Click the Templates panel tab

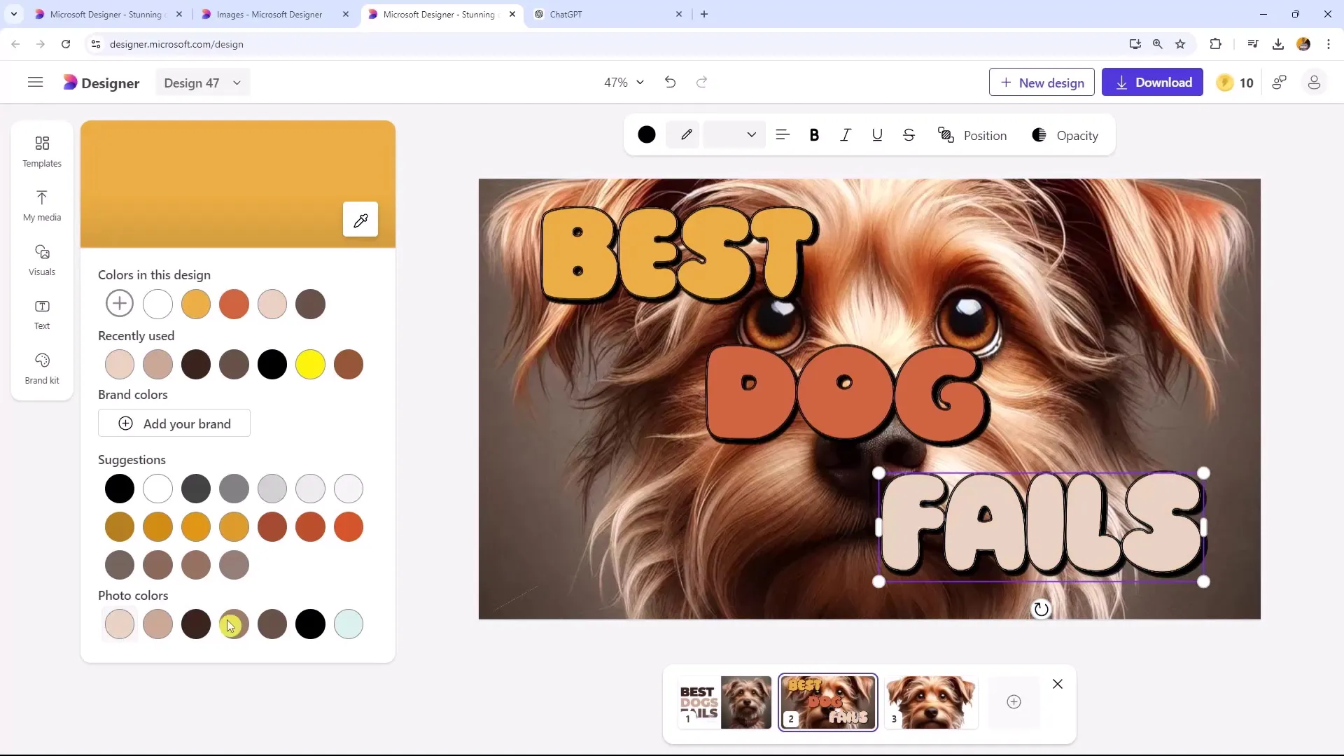click(41, 150)
